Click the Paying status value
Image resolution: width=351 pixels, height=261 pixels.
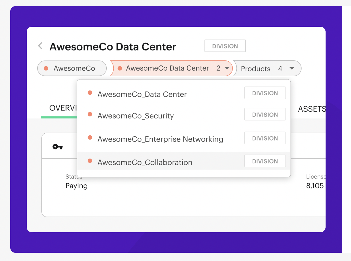77,186
